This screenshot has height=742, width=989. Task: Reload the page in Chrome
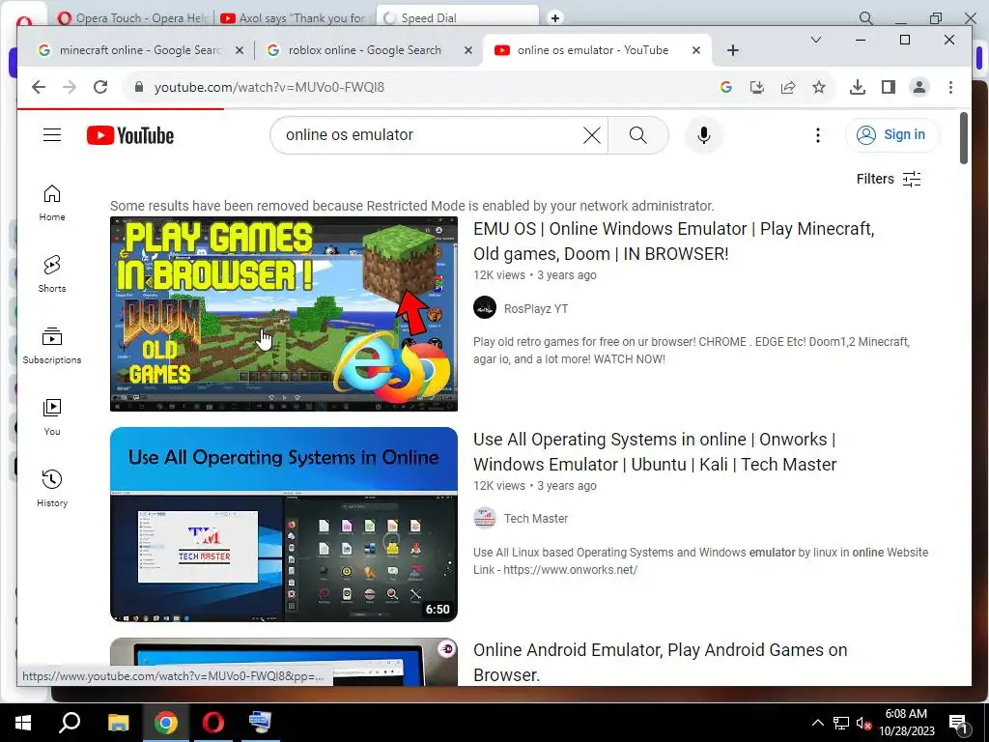pos(100,87)
